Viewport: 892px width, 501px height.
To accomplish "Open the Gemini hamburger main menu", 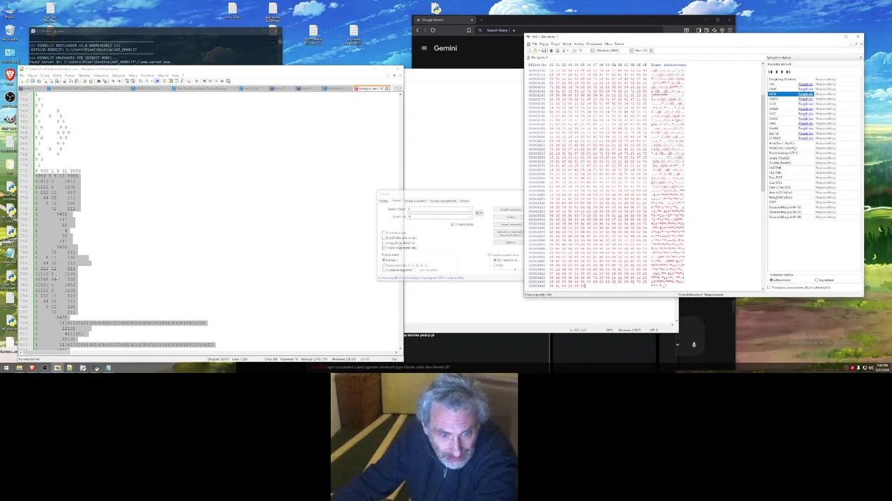I will pos(424,48).
